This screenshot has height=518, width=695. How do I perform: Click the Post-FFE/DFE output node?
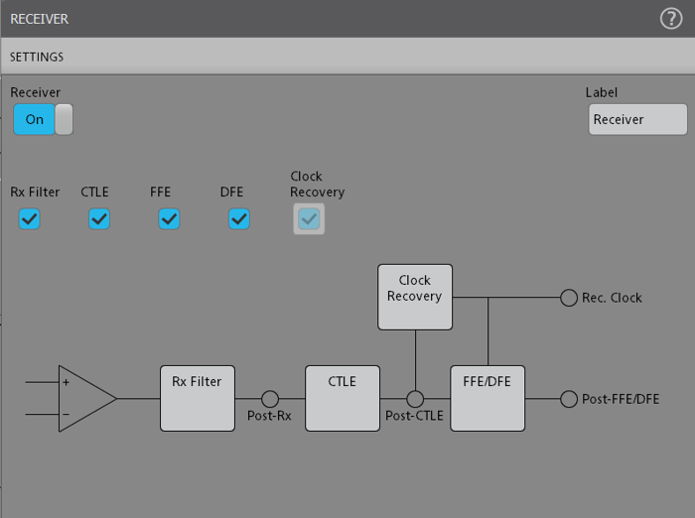pyautogui.click(x=569, y=399)
